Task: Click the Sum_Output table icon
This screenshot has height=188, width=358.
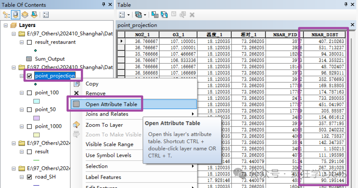Action: 29,59
